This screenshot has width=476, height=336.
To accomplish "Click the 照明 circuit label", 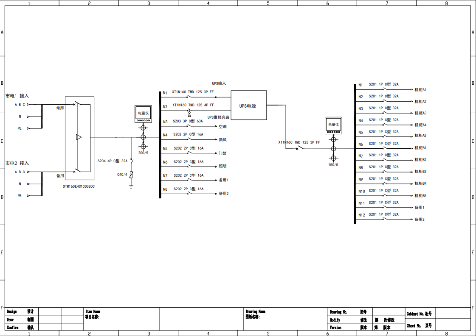I will [223, 167].
